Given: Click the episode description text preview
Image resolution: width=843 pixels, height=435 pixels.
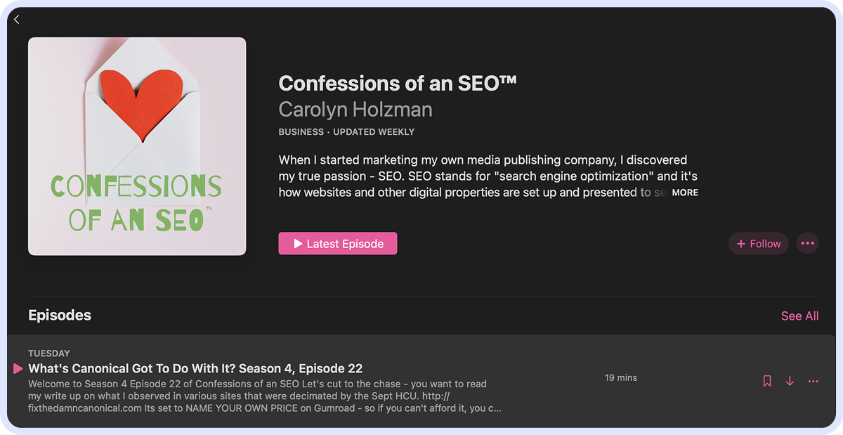Looking at the screenshot, I should point(264,396).
